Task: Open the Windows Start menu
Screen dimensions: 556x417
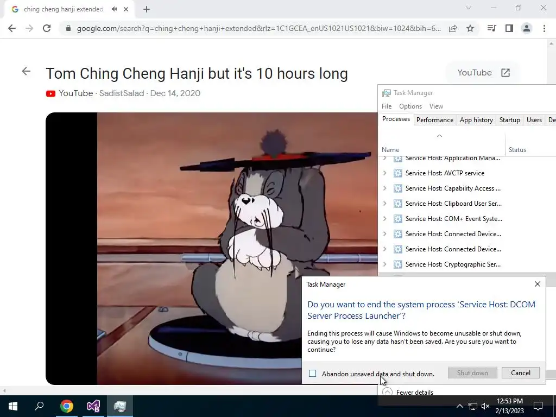Action: (13, 406)
